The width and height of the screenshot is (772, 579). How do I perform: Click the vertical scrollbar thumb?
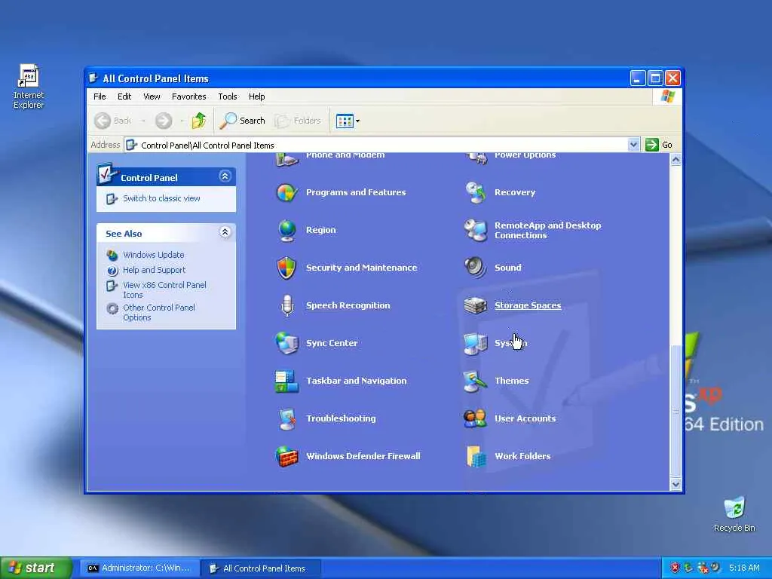point(676,411)
